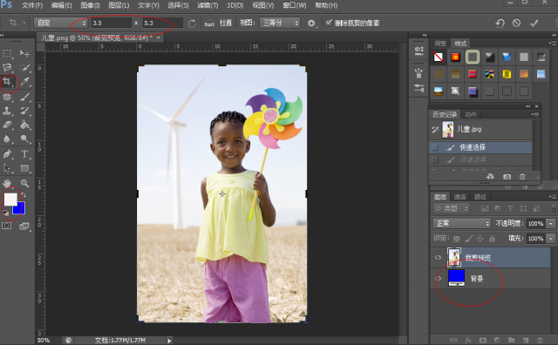The height and width of the screenshot is (345, 558).
Task: Open the 滤镜(T) menu
Action: 208,5
